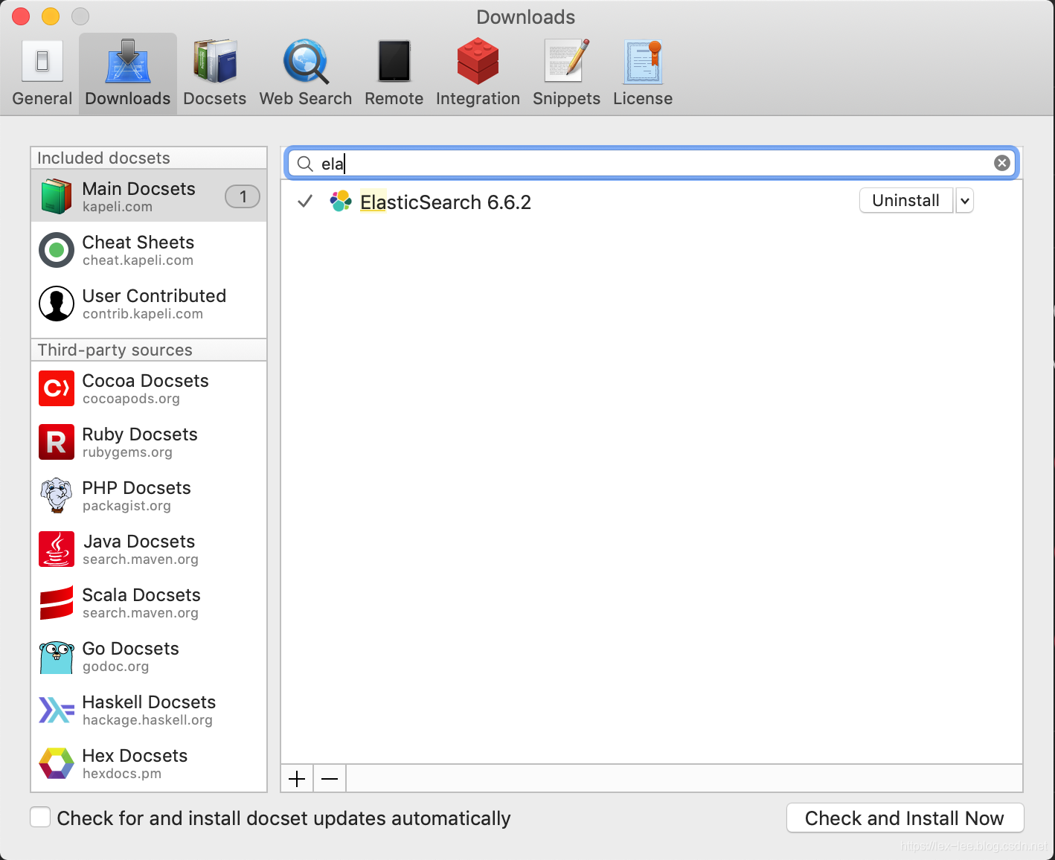Click the Main Docsets count badge
This screenshot has height=860, width=1055.
[x=243, y=196]
